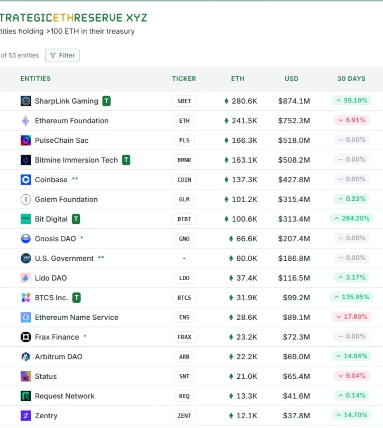Click the Gnosis DAO logo icon
Viewport: 383px width, 428px height.
[x=26, y=239]
